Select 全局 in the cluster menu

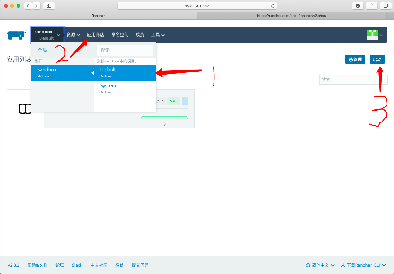pos(42,50)
